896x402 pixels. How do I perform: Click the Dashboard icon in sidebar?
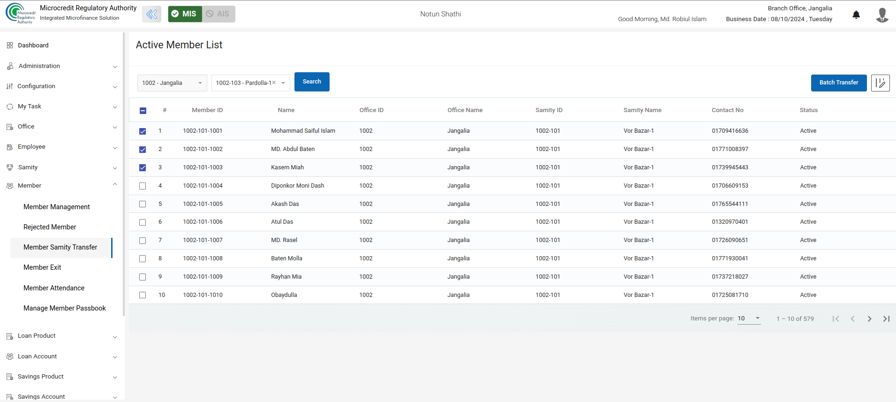pos(10,46)
